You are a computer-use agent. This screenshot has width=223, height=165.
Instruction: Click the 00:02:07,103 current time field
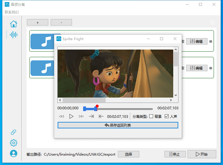coord(118,116)
